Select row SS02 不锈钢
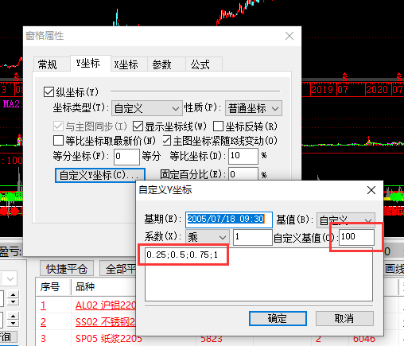Viewport: 404px width, 346px height. pyautogui.click(x=105, y=322)
